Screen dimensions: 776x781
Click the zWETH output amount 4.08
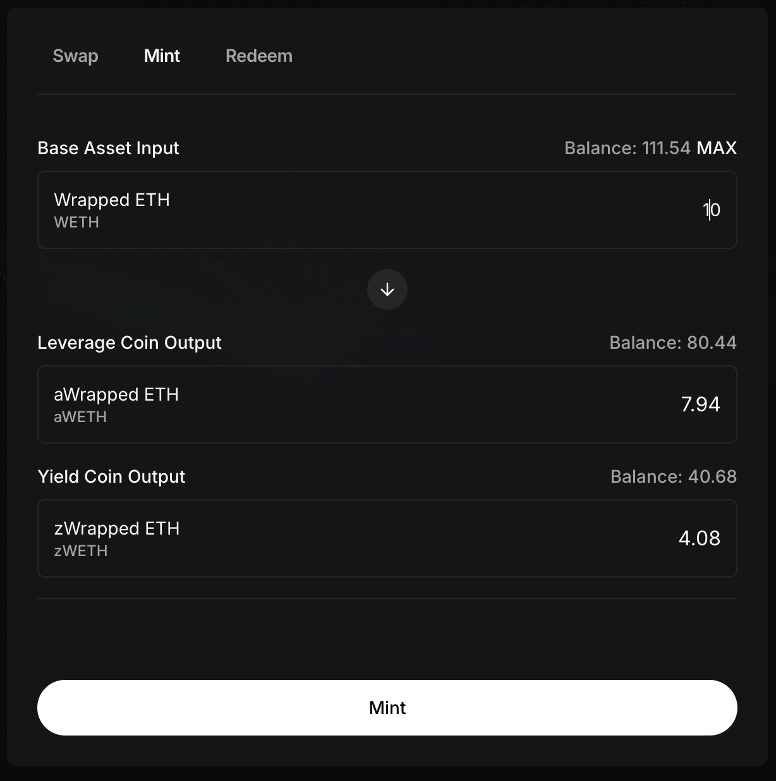click(699, 538)
